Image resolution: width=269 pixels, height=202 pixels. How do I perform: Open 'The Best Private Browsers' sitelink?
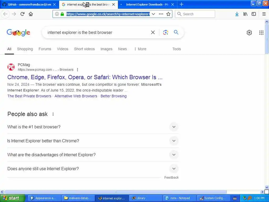point(29,96)
